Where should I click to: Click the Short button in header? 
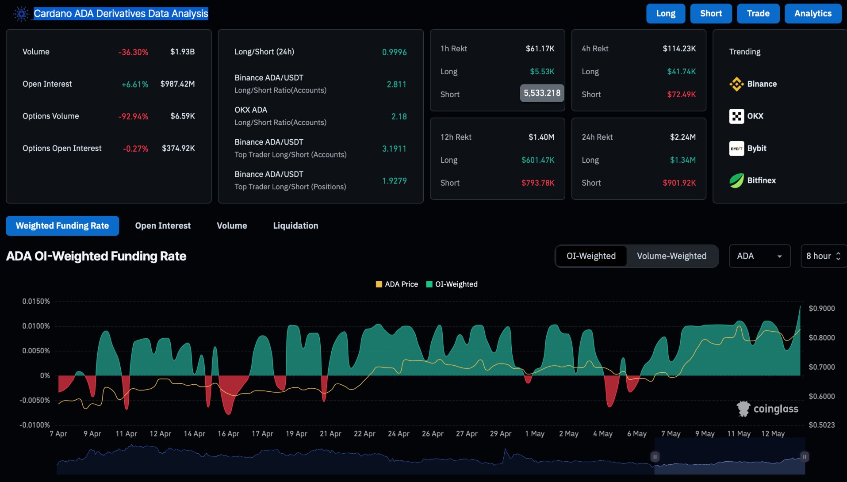711,14
